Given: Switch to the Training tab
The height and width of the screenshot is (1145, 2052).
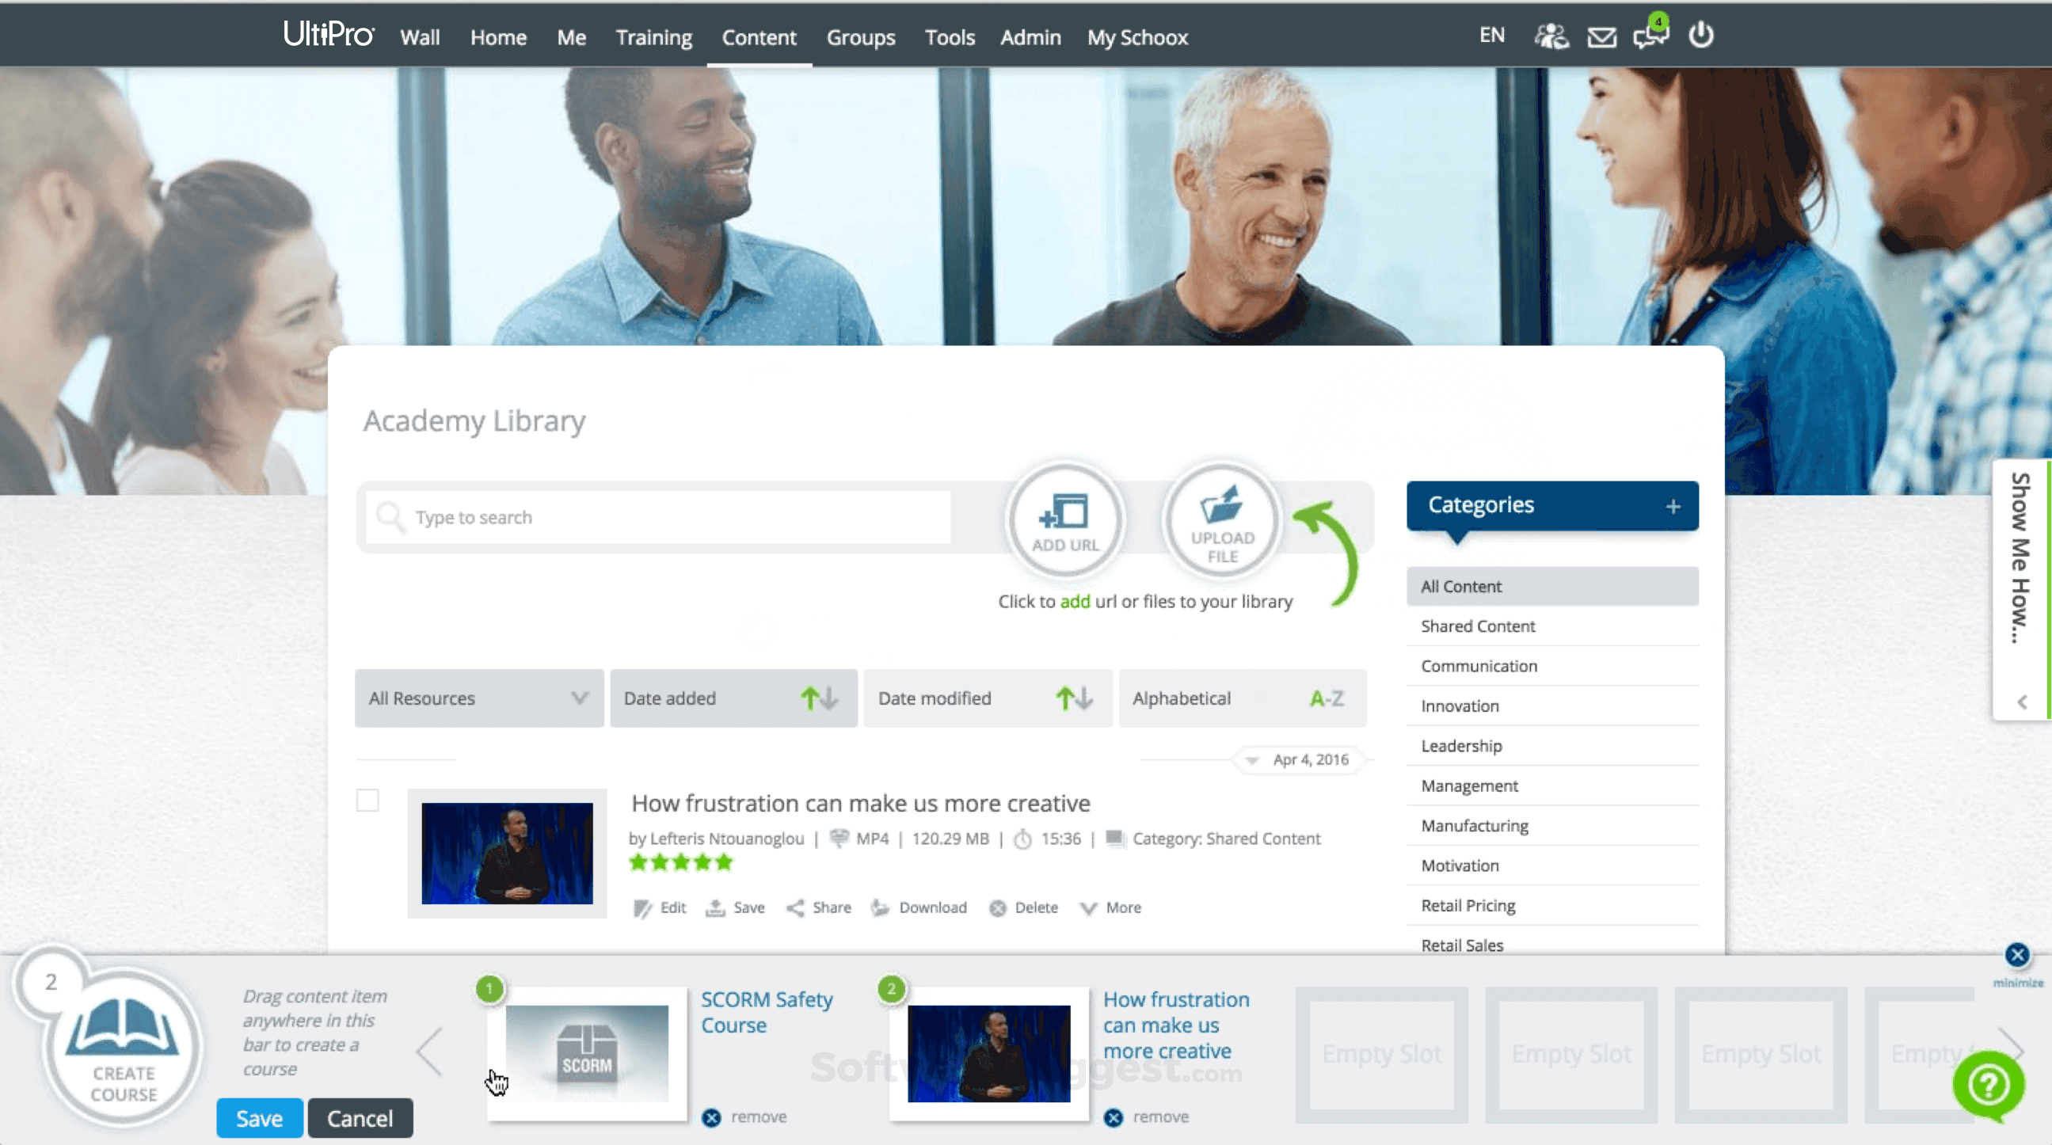Looking at the screenshot, I should pos(653,36).
